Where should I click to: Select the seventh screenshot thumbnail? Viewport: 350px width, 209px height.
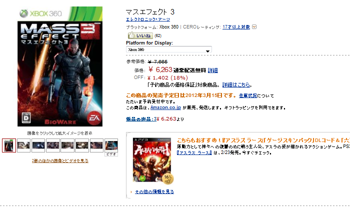[96, 145]
